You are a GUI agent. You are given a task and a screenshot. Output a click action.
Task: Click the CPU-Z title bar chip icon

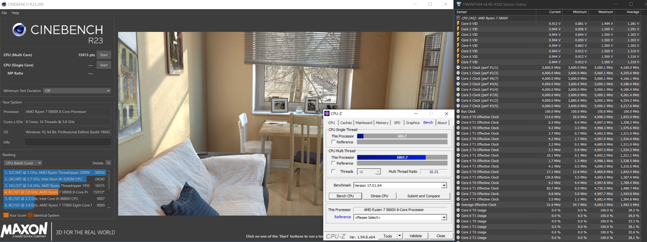pyautogui.click(x=327, y=113)
